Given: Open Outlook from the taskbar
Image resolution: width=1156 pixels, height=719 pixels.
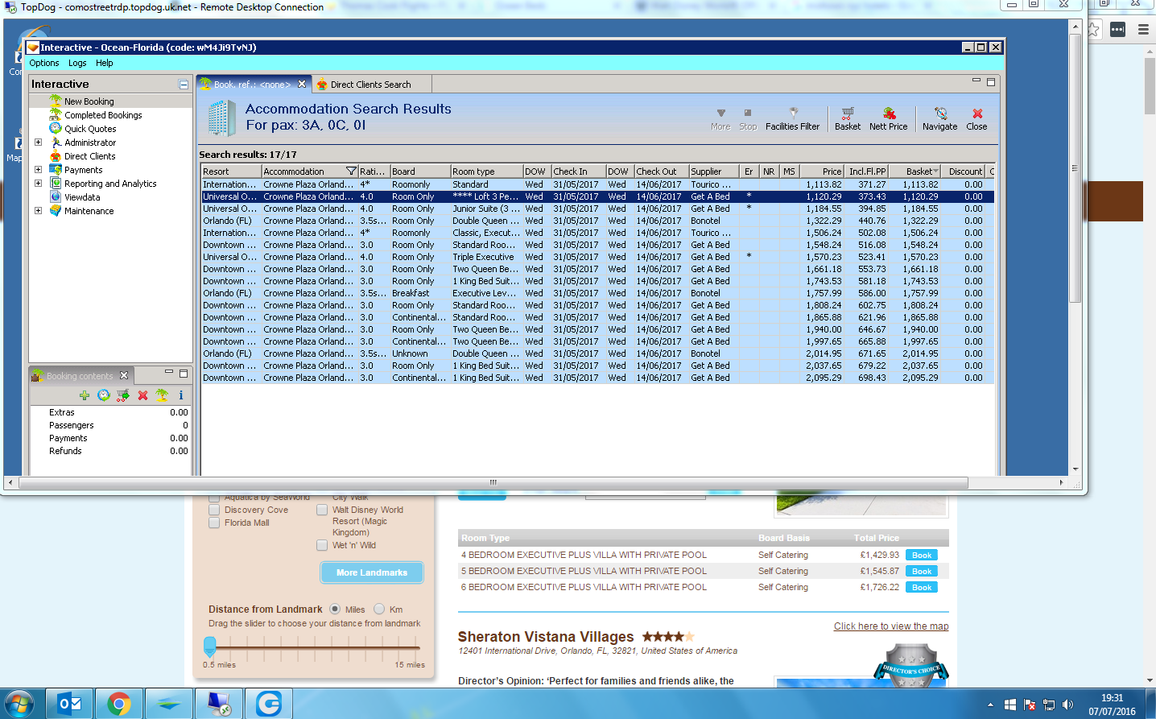Looking at the screenshot, I should pos(70,704).
